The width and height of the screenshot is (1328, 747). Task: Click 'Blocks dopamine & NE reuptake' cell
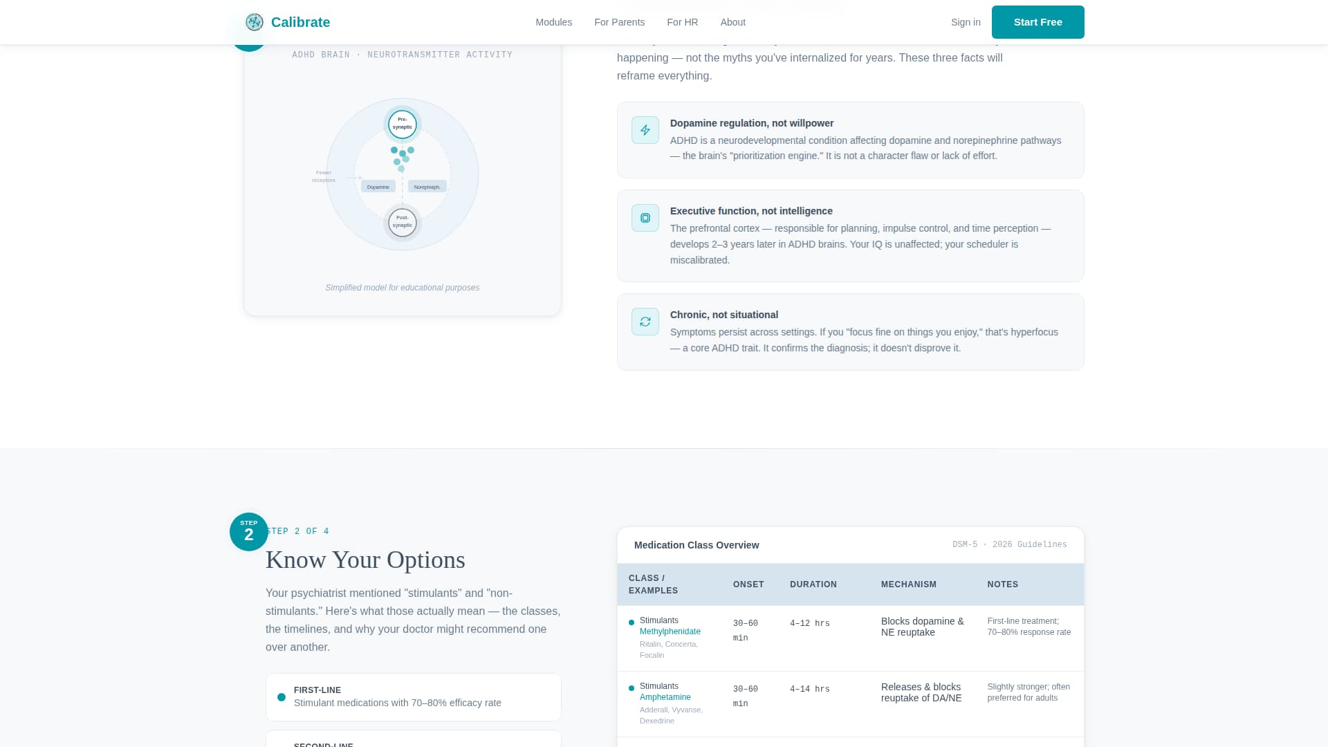pyautogui.click(x=923, y=627)
